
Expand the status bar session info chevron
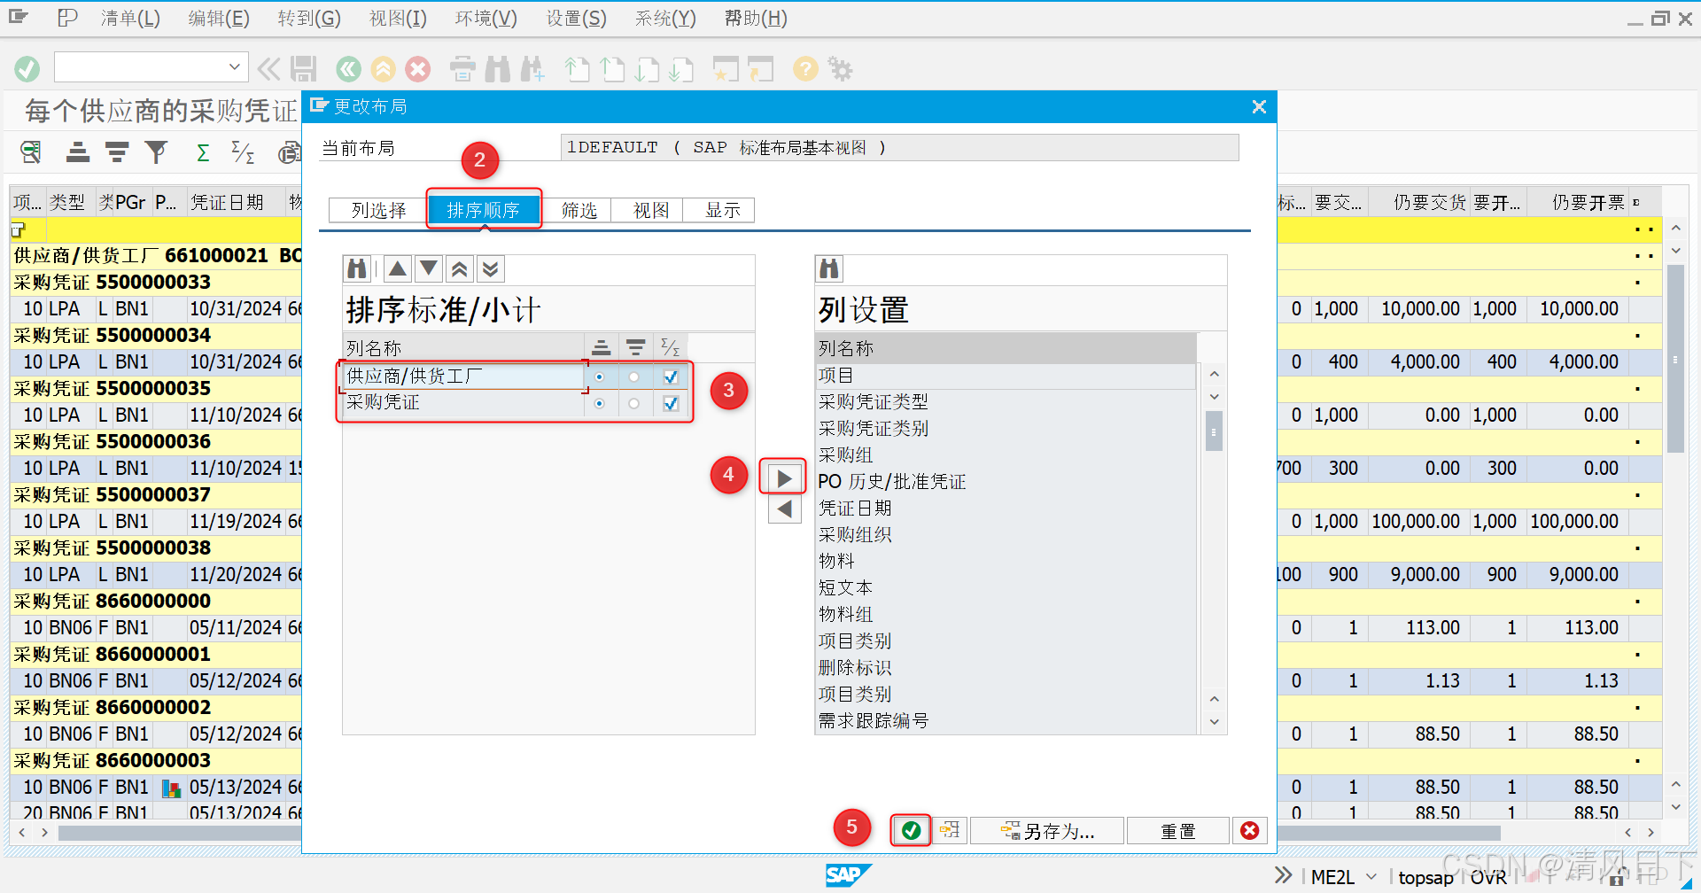tap(1283, 875)
